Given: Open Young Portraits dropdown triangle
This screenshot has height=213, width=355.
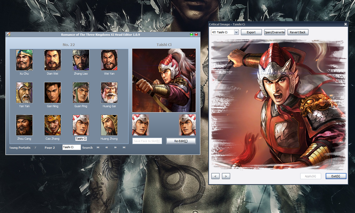Looking at the screenshot, I should [x=35, y=147].
